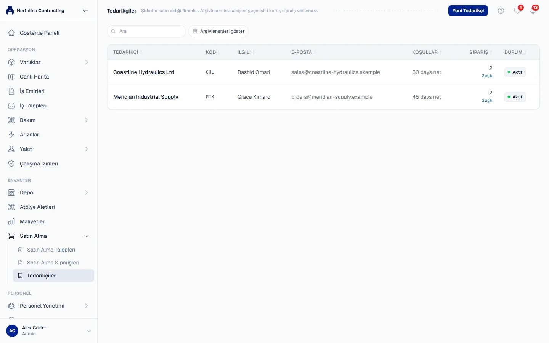Viewport: 549px width, 343px height.
Task: Go to Gösterge Paneli
Action: 48,33
